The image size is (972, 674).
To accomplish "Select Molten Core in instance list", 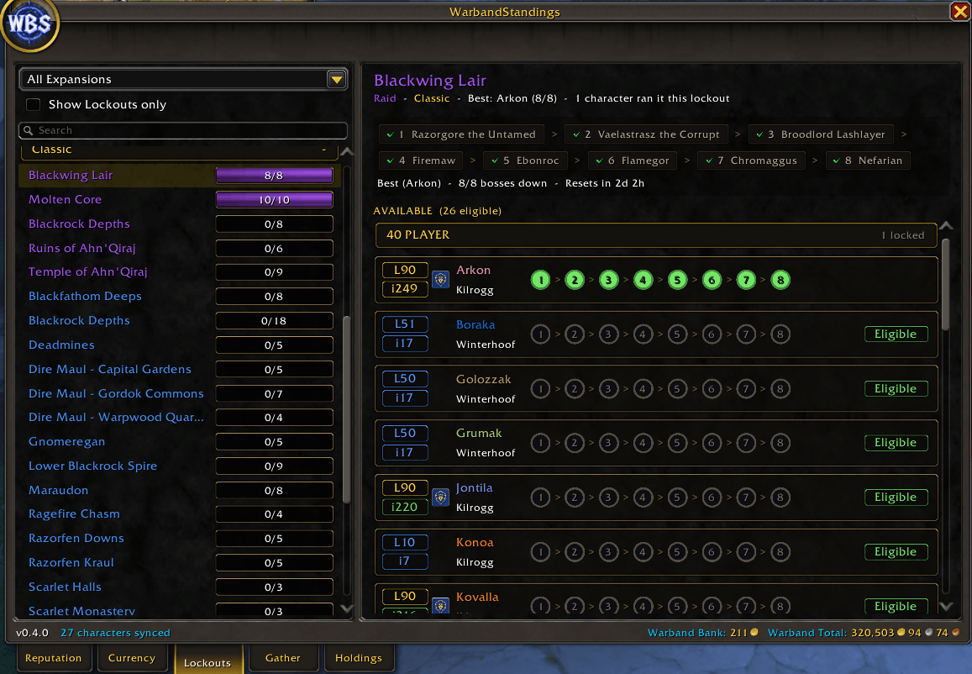I will [x=180, y=200].
